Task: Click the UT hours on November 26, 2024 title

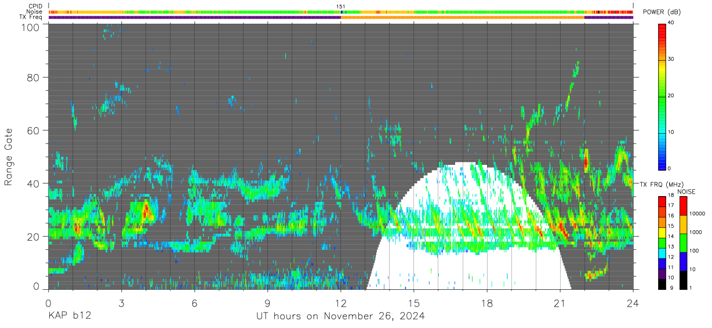Action: tap(341, 316)
